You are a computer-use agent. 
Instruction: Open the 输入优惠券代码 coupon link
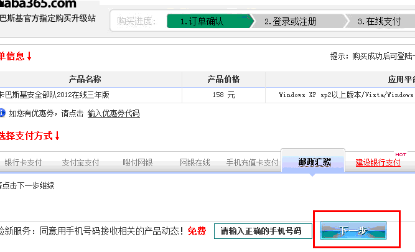(113, 114)
